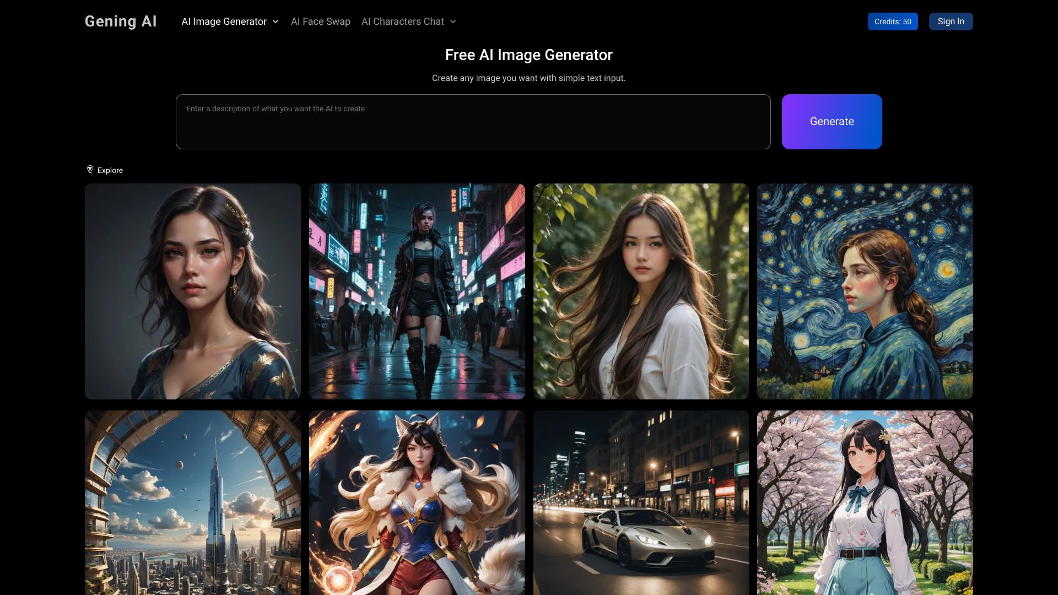View the futuristic skyscraper city image
The image size is (1058, 595).
point(193,502)
